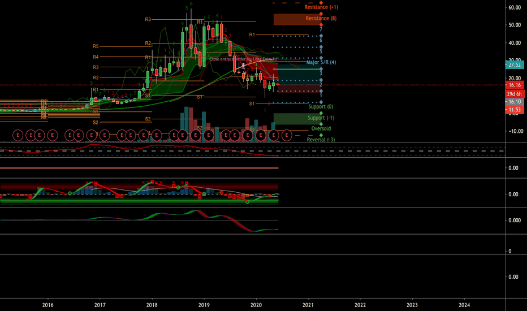The image size is (527, 311).
Task: Click the green diamond beside Reversal (-3)
Action: [321, 135]
